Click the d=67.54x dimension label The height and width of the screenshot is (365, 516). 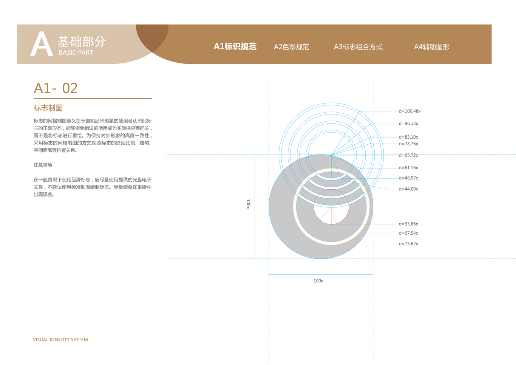point(408,233)
